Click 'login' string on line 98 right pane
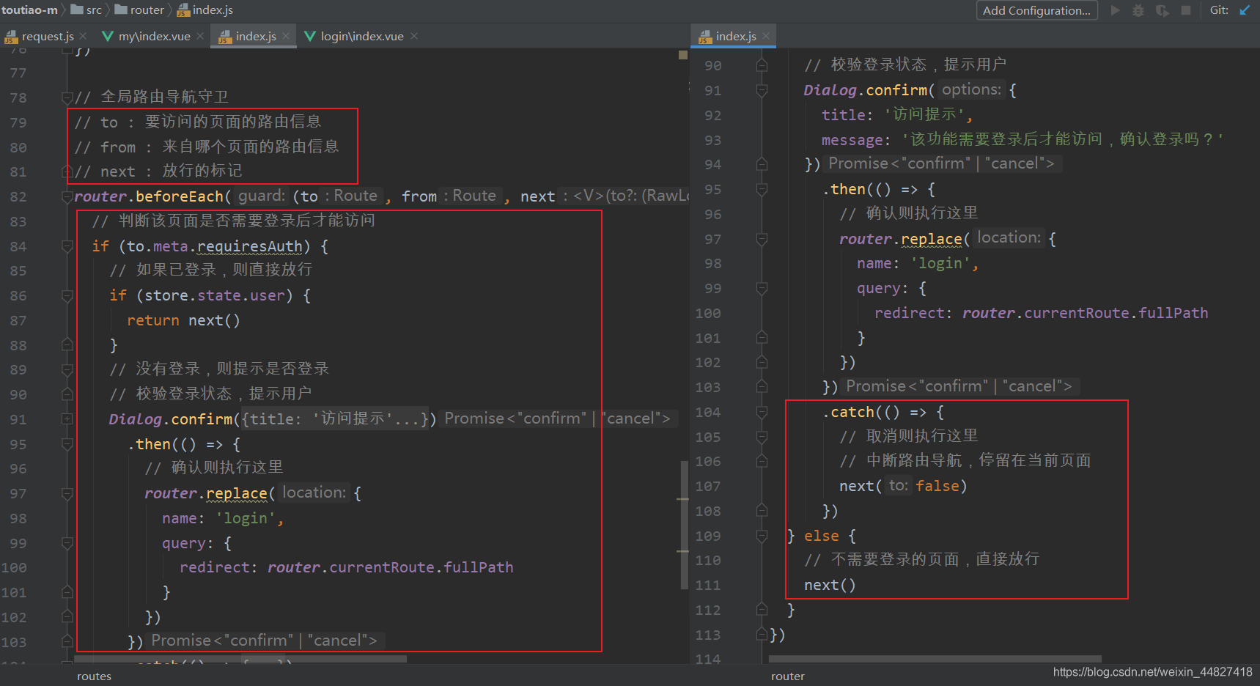Viewport: 1260px width, 686px height. (x=940, y=263)
